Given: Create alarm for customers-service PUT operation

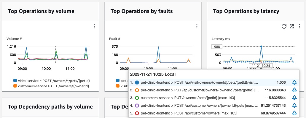Looking at the screenshot, I should click(294, 98).
